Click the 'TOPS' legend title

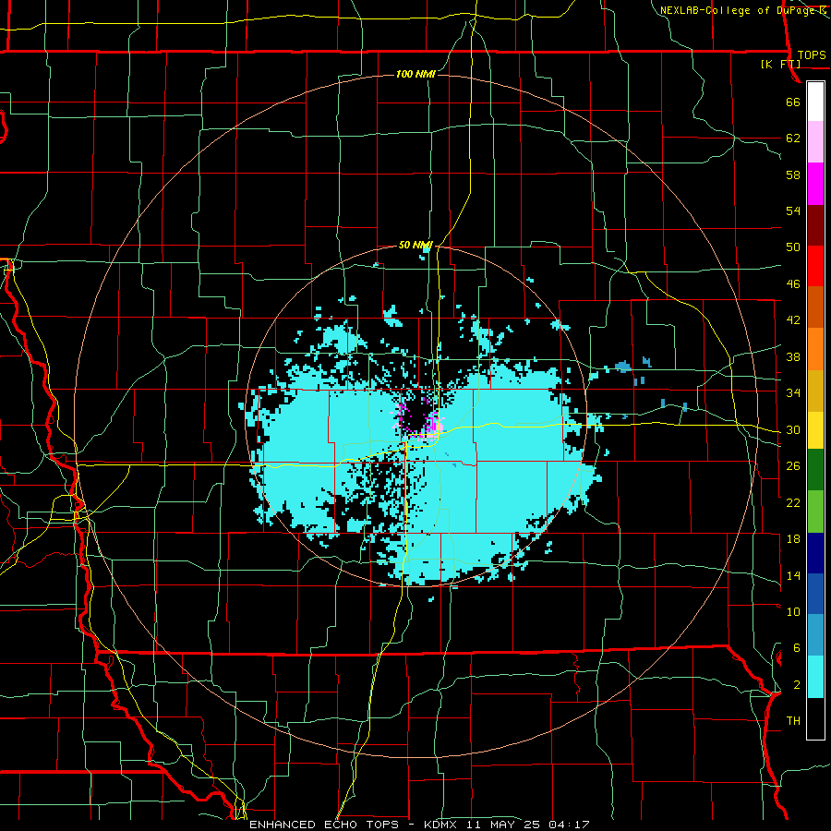coord(812,55)
